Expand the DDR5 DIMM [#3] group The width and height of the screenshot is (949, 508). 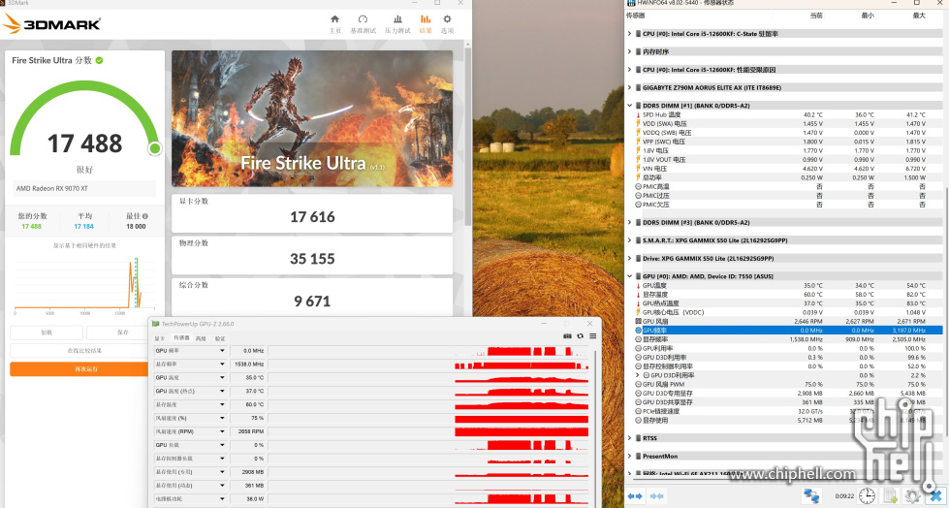(x=629, y=222)
